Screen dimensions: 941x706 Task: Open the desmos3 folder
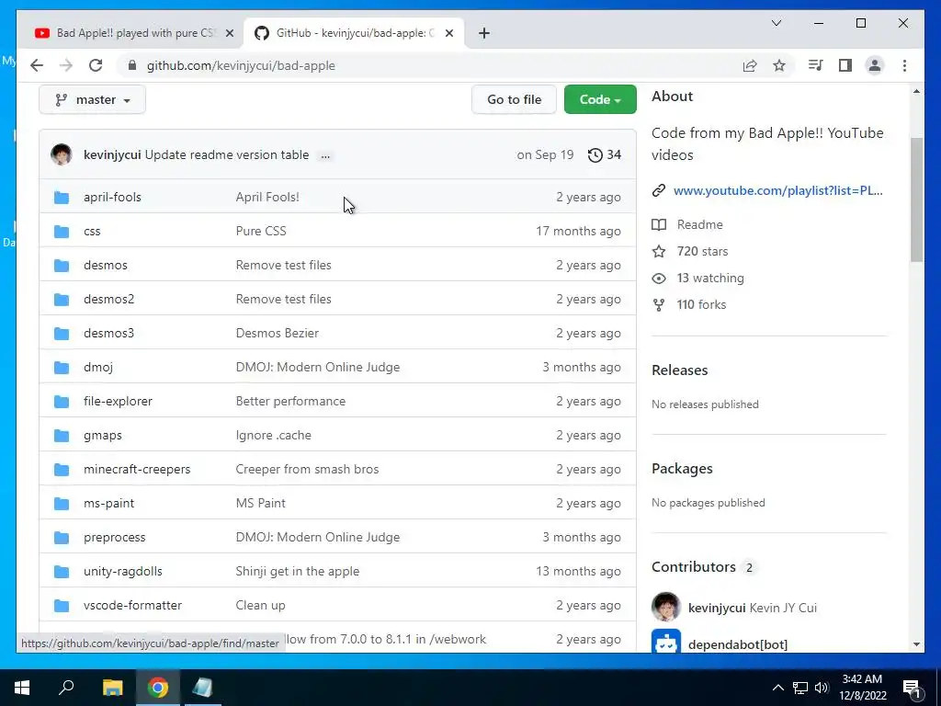click(108, 333)
